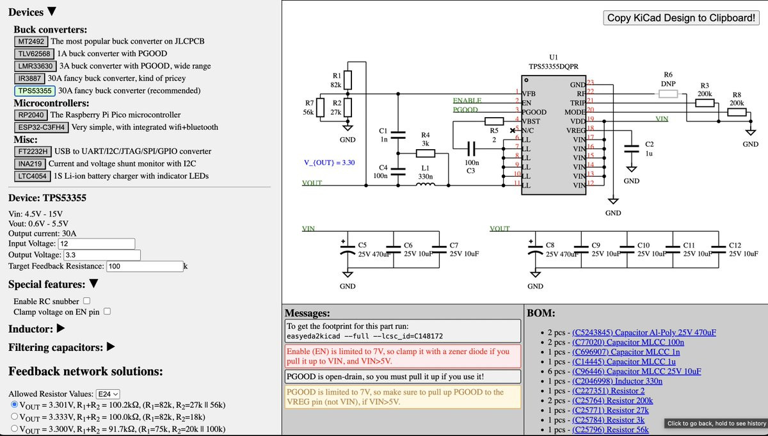
Task: Focus the Output Voltage field
Action: [x=100, y=255]
